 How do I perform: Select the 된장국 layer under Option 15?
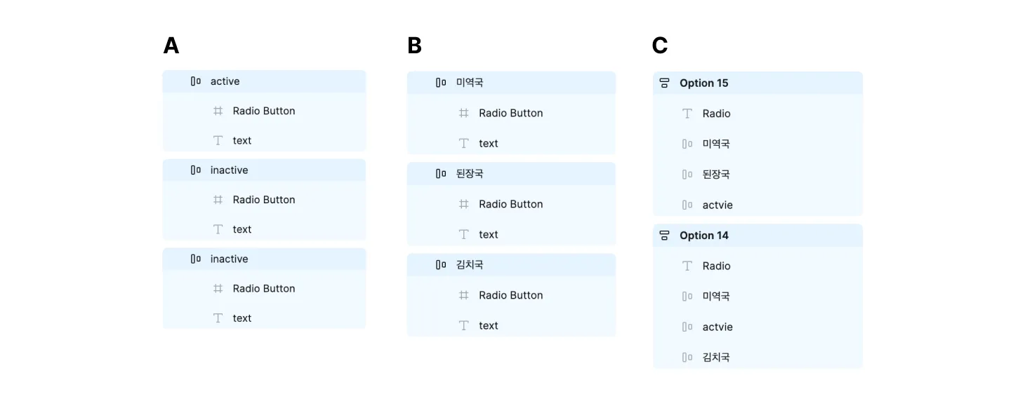(x=716, y=175)
